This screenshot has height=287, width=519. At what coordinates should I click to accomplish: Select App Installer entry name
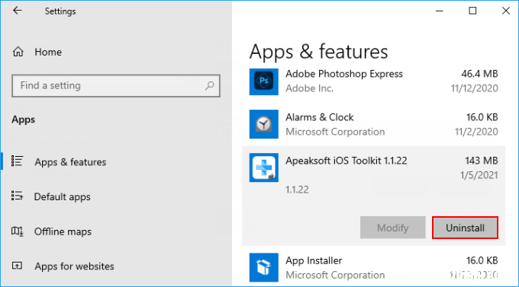pos(314,261)
